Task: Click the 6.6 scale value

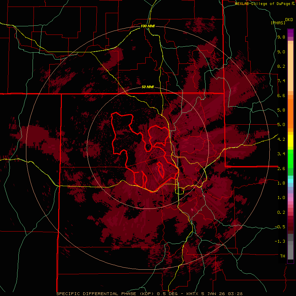Action: (281, 95)
